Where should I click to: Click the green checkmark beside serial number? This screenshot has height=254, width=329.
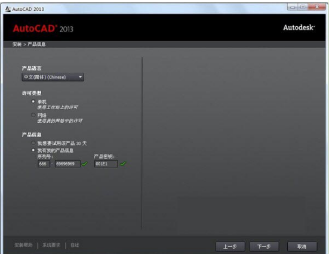tap(84, 164)
